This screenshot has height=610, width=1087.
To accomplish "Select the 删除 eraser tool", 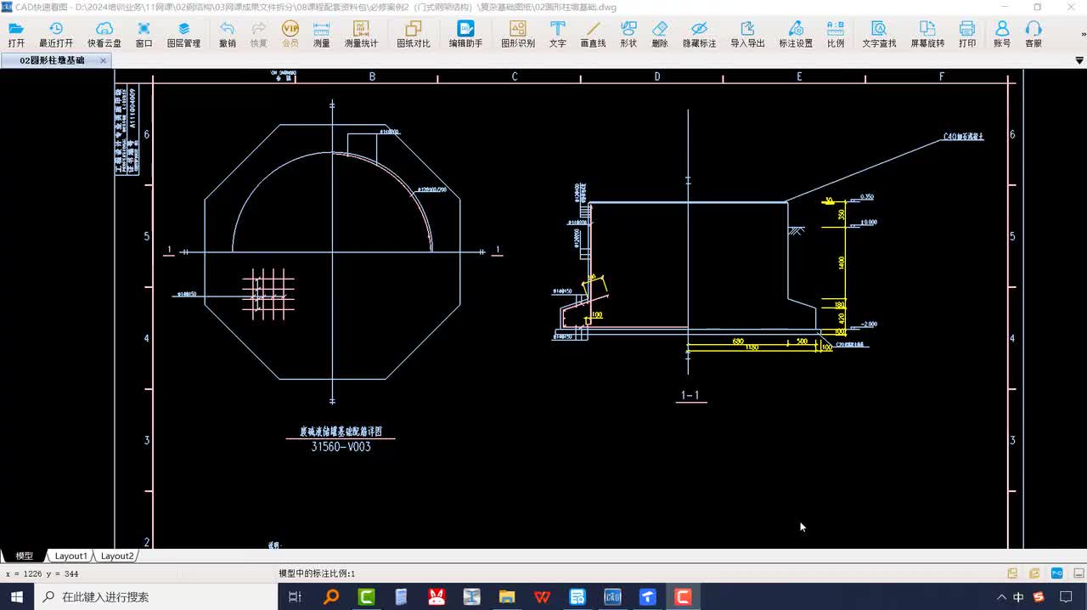I will coord(660,35).
